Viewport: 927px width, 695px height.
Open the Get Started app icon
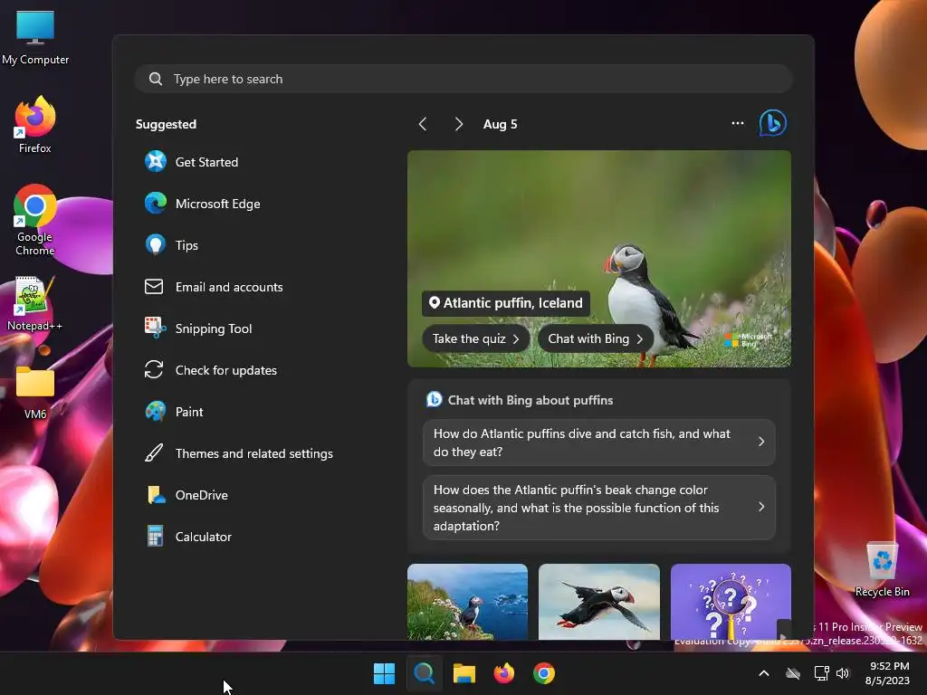click(156, 161)
